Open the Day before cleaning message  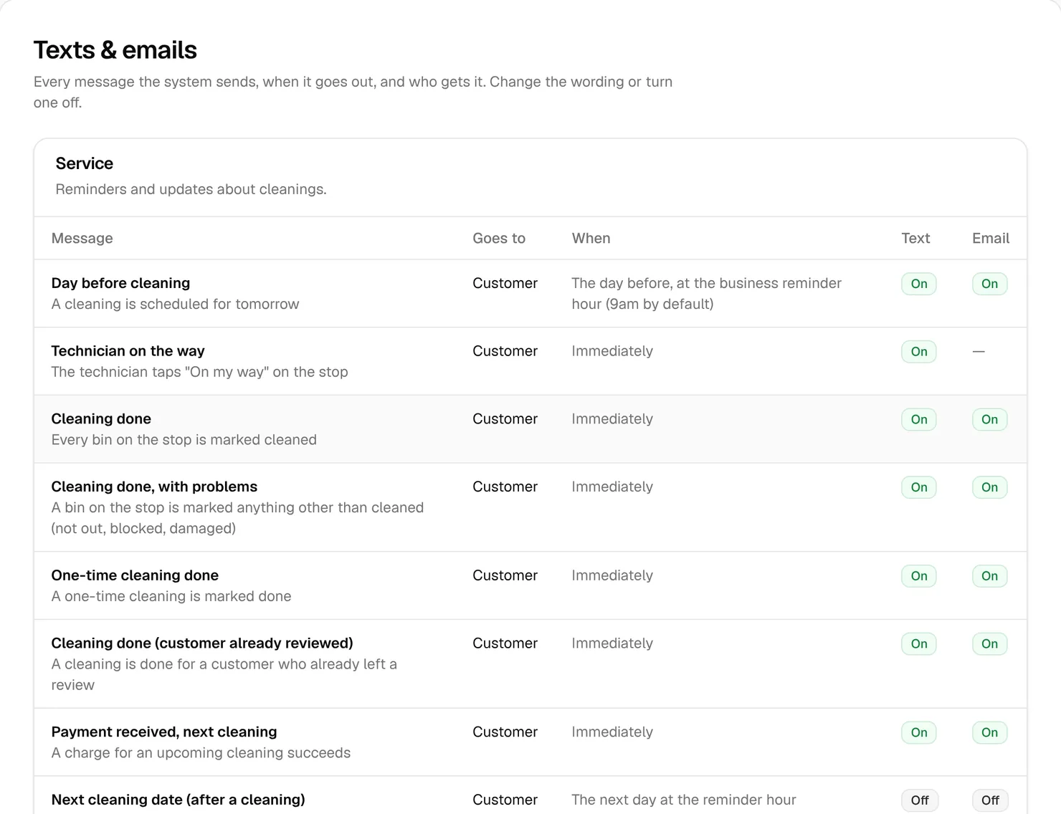(120, 283)
